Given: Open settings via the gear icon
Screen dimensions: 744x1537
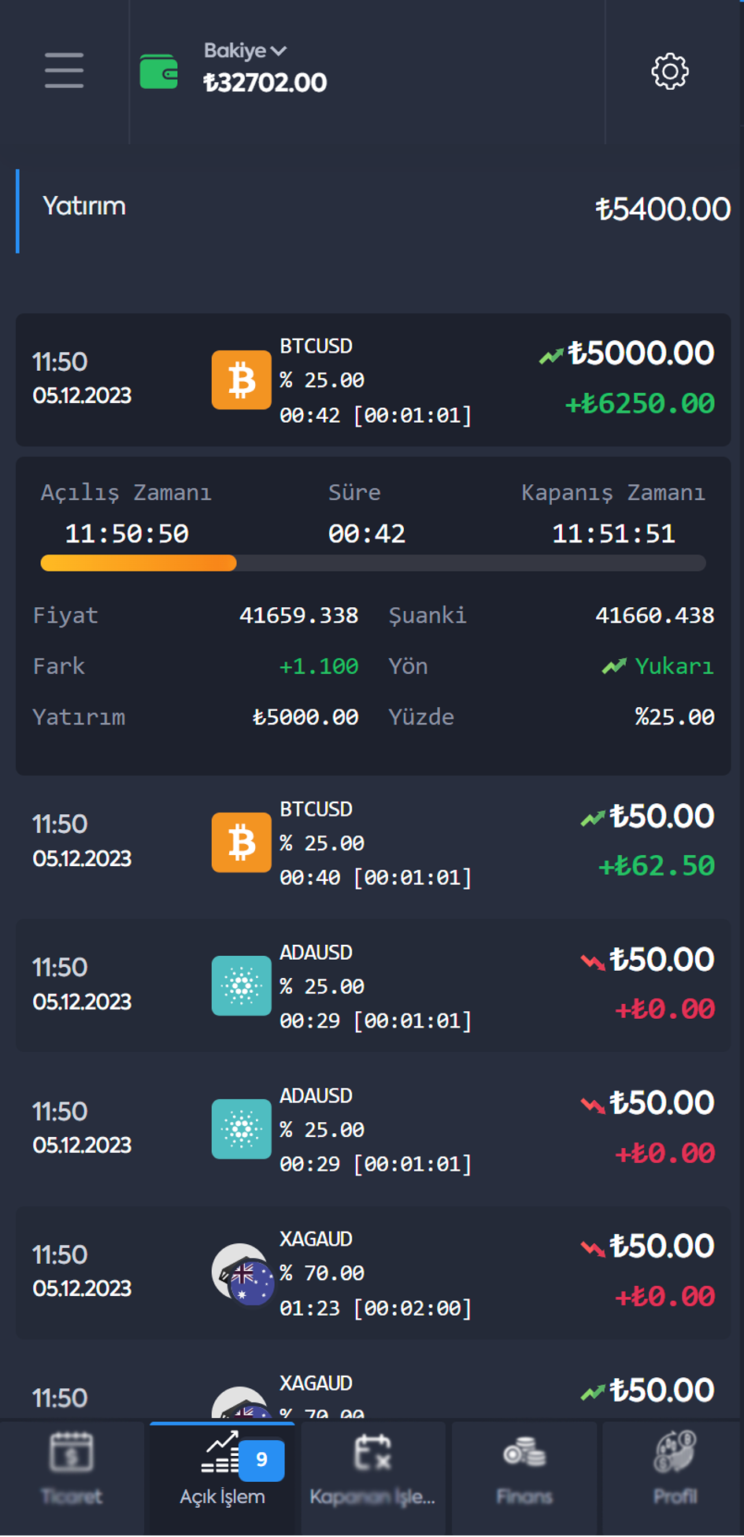Looking at the screenshot, I should 670,72.
